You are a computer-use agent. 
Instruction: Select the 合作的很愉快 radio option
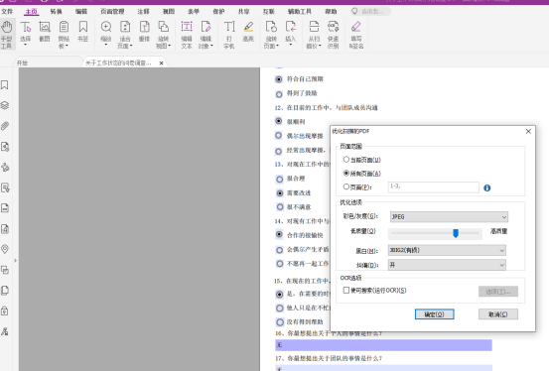pyautogui.click(x=279, y=234)
